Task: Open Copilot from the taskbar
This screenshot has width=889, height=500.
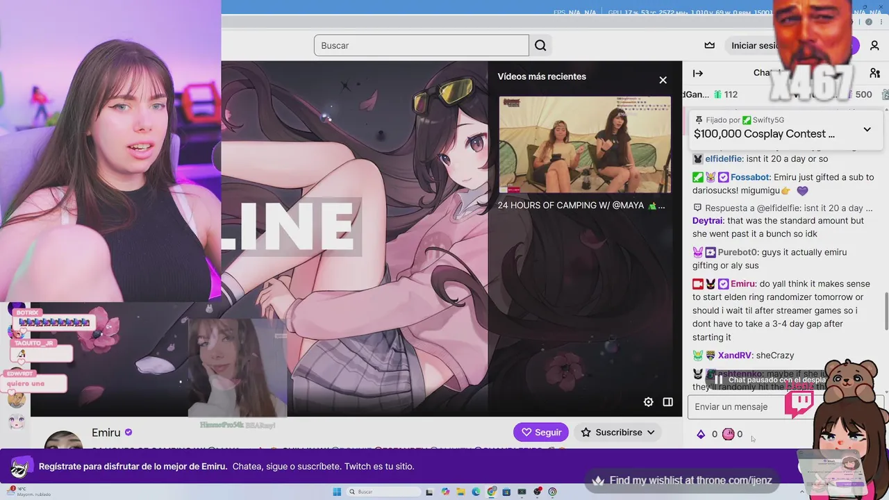Action: tap(445, 492)
